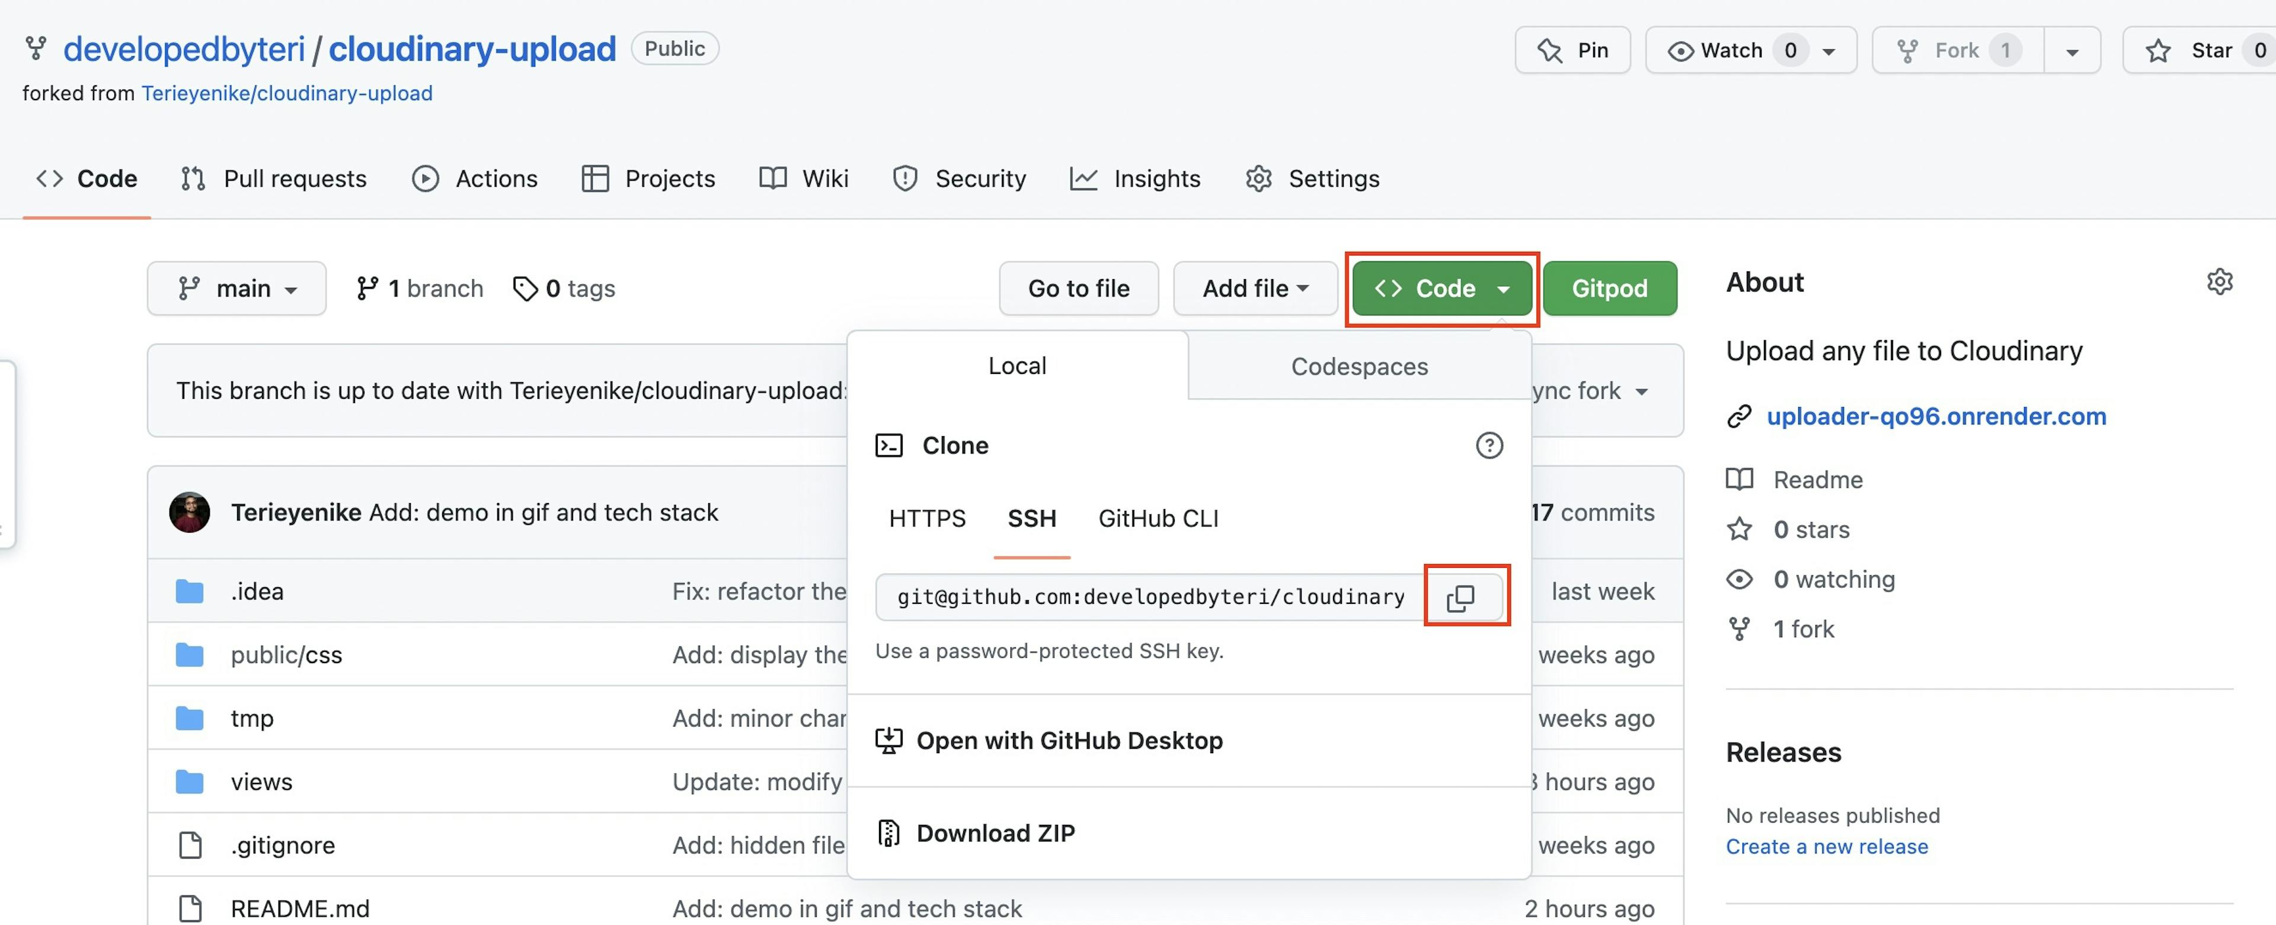
Task: Open commit 'Add: demo in gif and tech stack'
Action: (x=544, y=513)
